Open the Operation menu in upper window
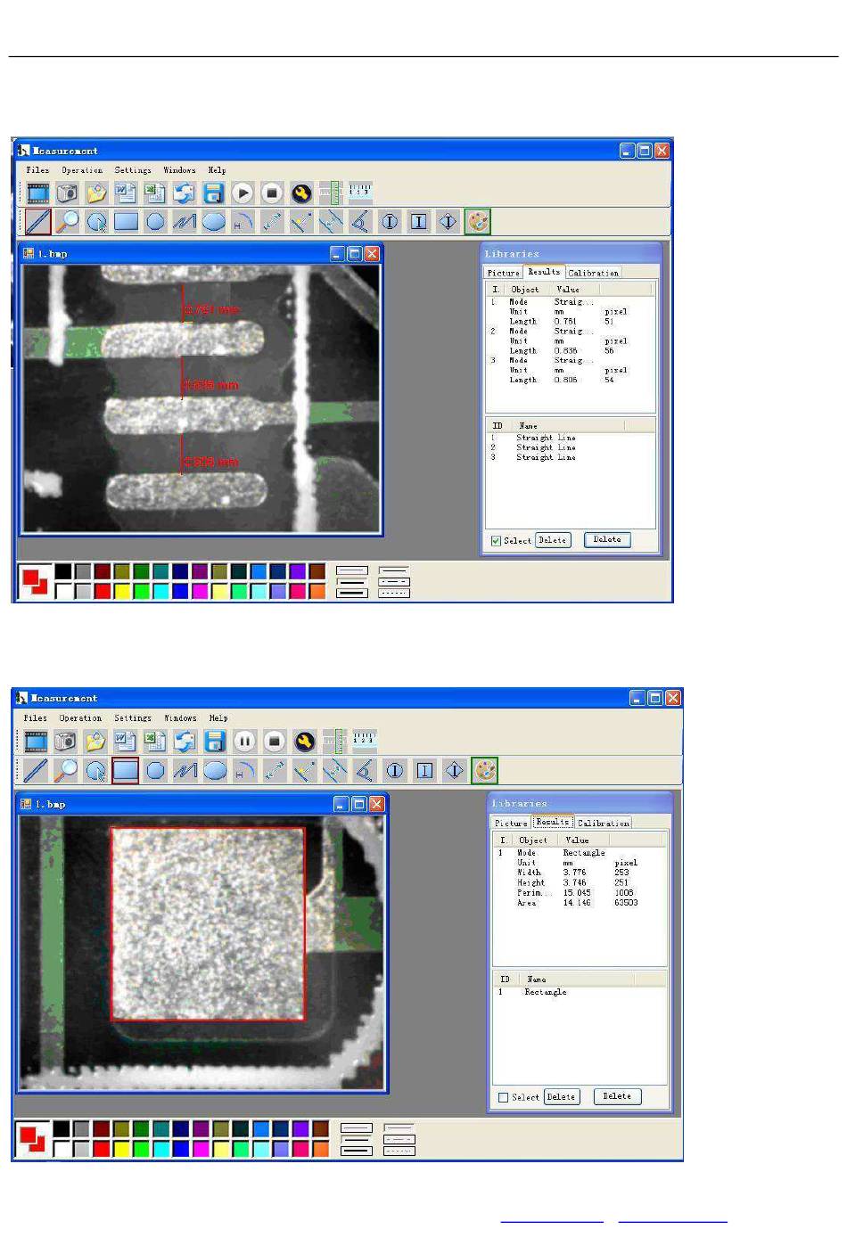Viewport: 847px width, 1246px height. click(82, 170)
